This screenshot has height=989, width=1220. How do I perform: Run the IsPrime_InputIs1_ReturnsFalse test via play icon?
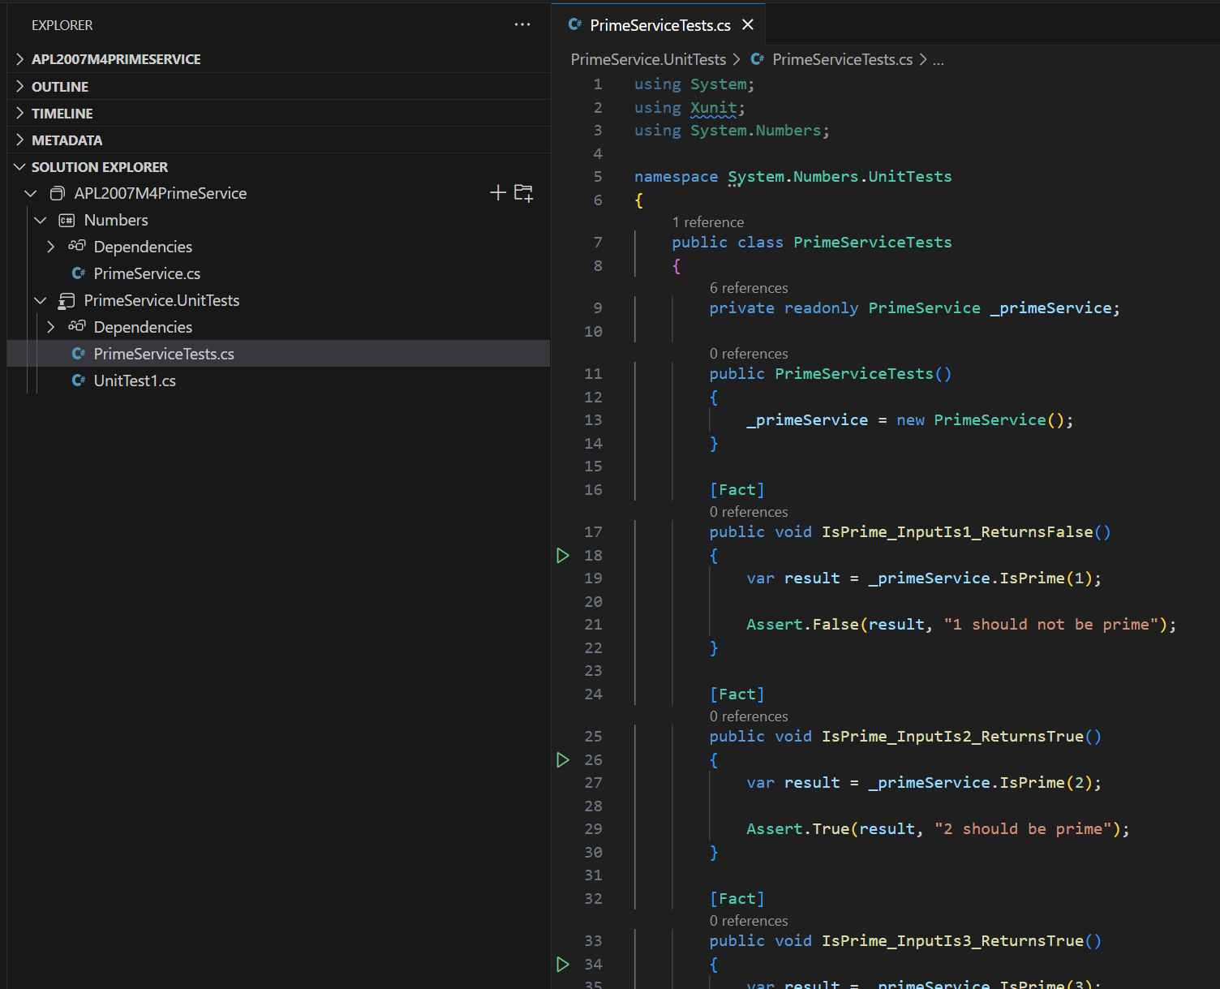tap(563, 555)
